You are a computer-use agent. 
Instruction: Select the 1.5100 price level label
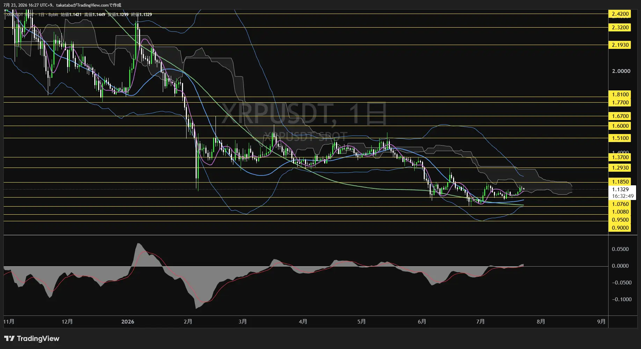coord(620,138)
